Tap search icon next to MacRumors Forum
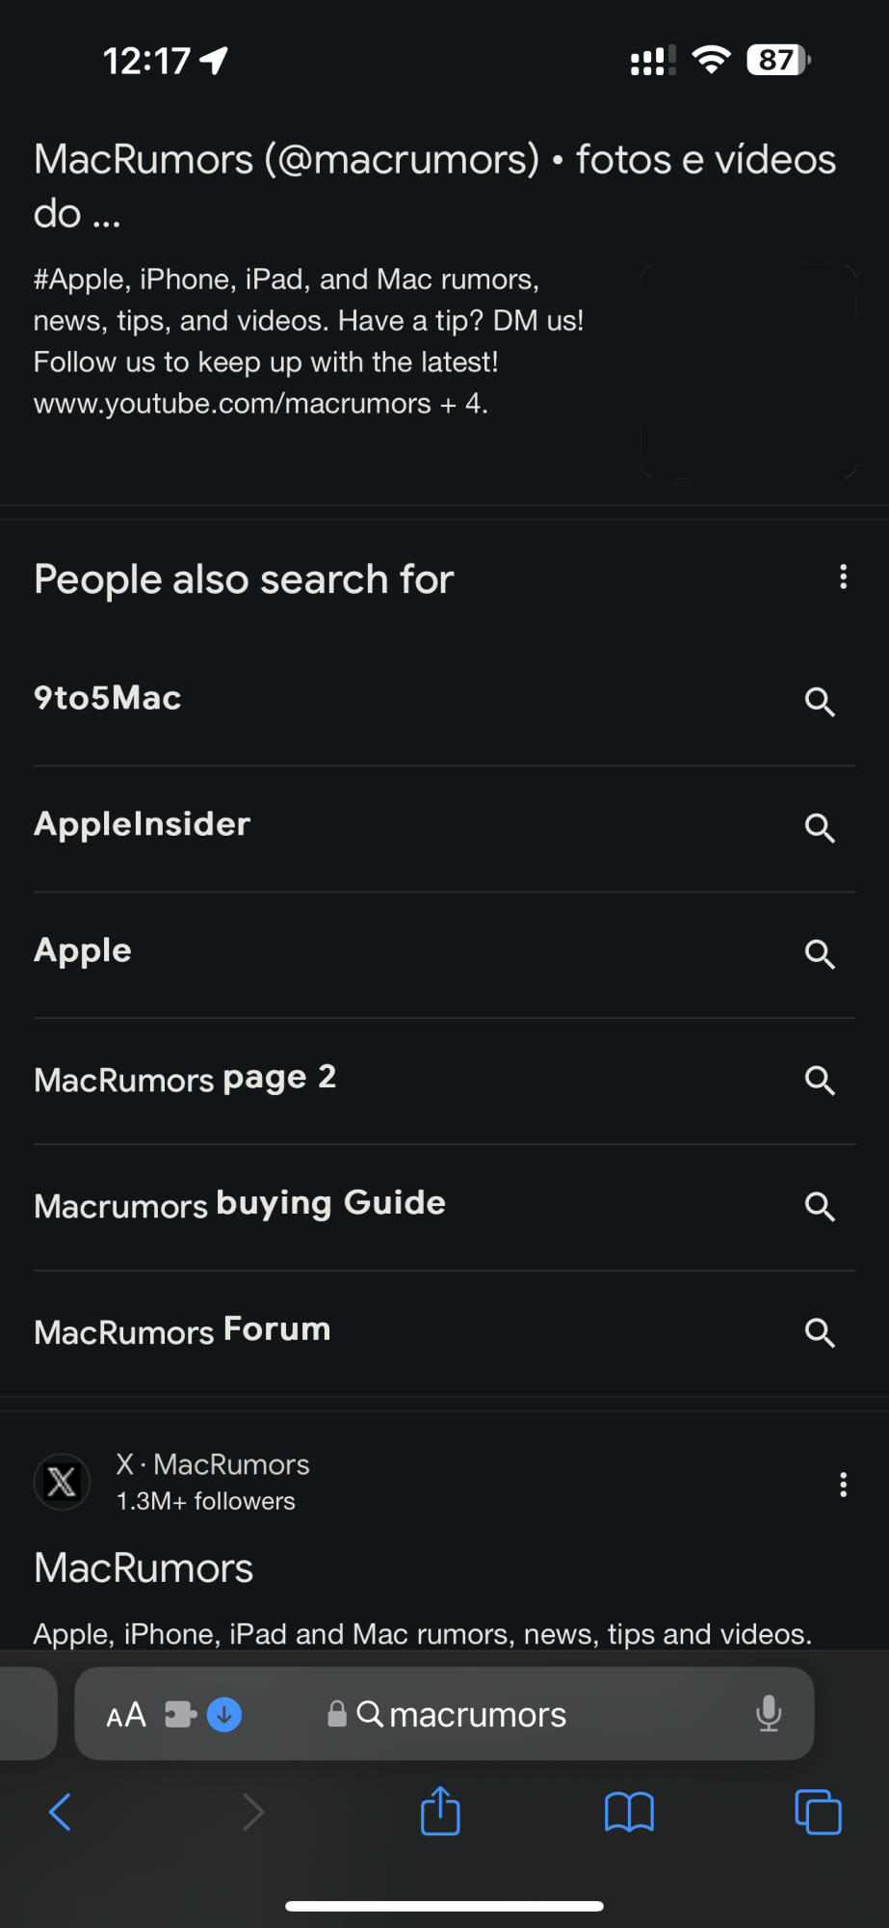 tap(820, 1332)
